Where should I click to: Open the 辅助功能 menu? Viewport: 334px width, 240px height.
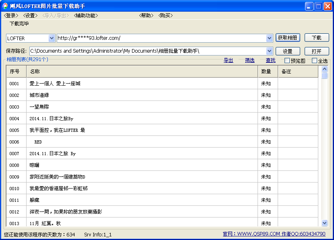tap(86, 16)
